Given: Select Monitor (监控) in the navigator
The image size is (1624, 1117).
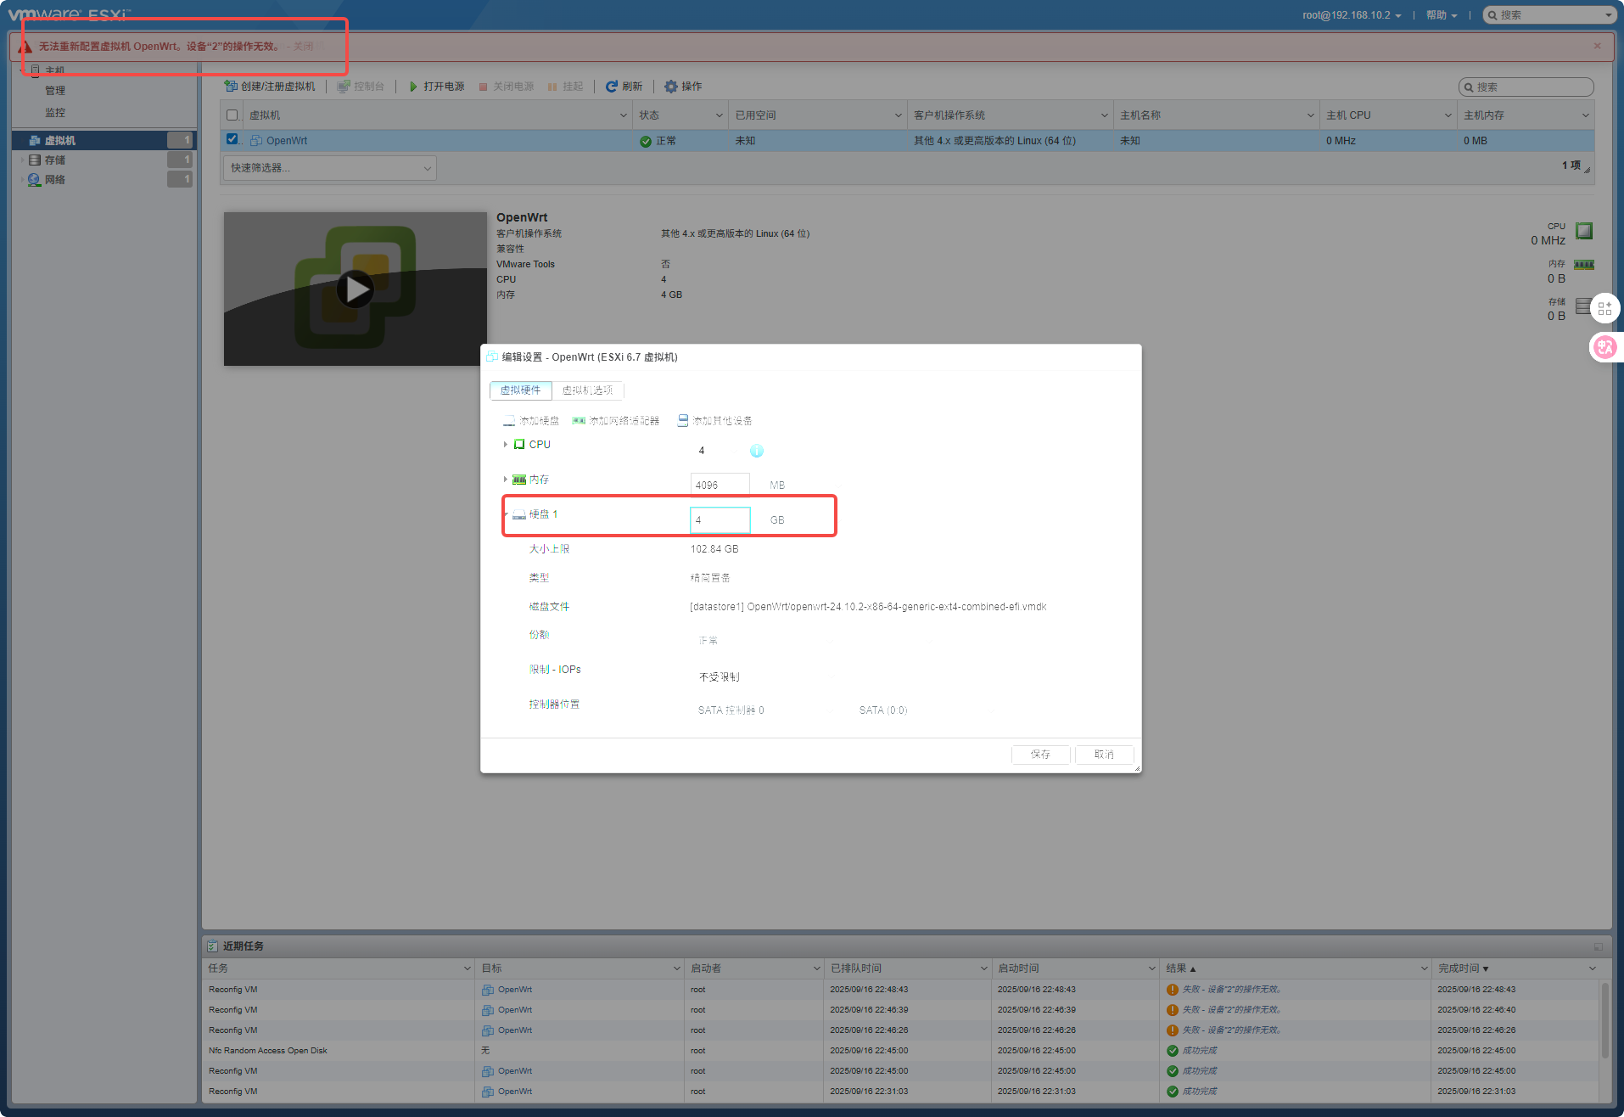Looking at the screenshot, I should 55,113.
